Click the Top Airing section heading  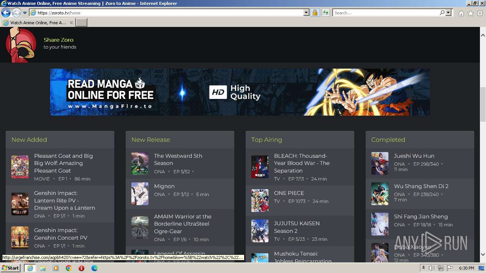pos(267,140)
